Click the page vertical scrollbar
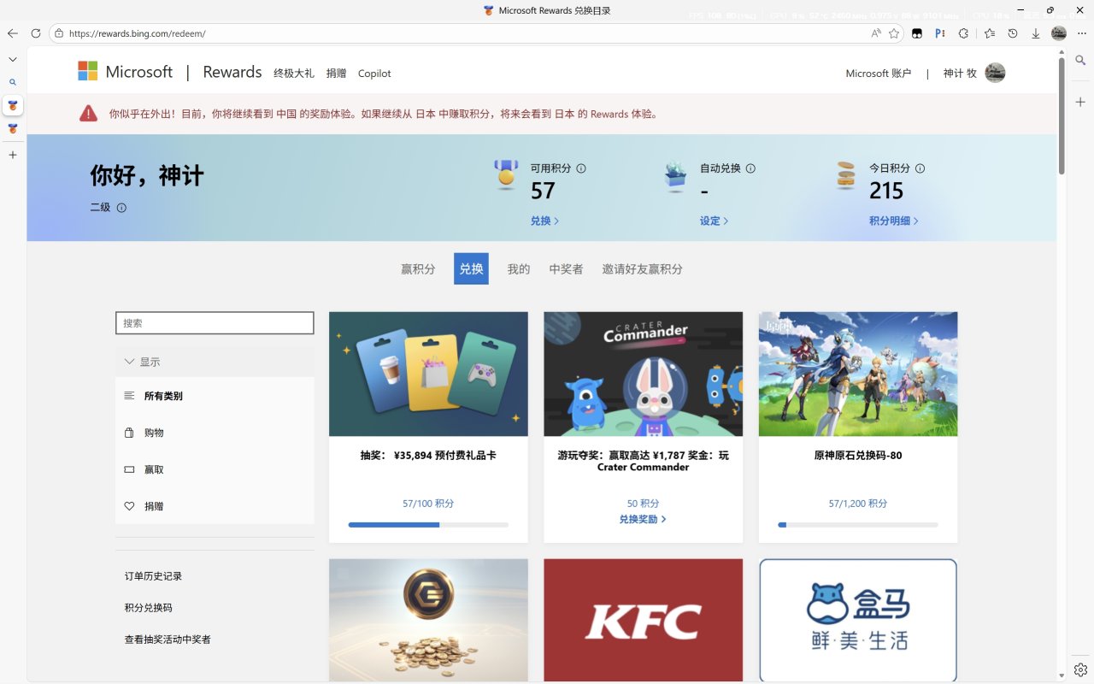The height and width of the screenshot is (684, 1094). pos(1062,115)
